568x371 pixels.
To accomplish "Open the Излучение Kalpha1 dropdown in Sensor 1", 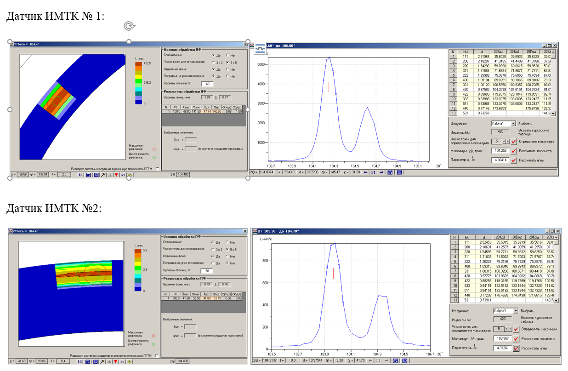I will 513,124.
